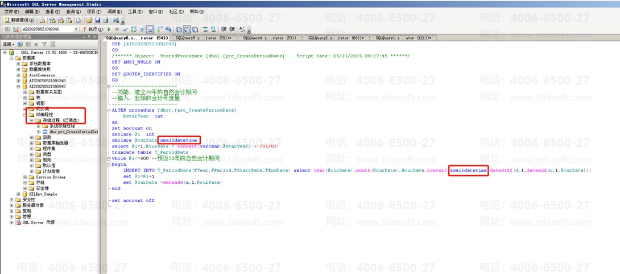Collapse the ALTER procedure code block outline
The height and width of the screenshot is (274, 620).
(x=109, y=110)
